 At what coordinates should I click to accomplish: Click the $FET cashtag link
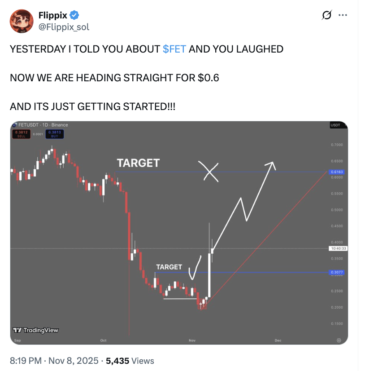174,49
